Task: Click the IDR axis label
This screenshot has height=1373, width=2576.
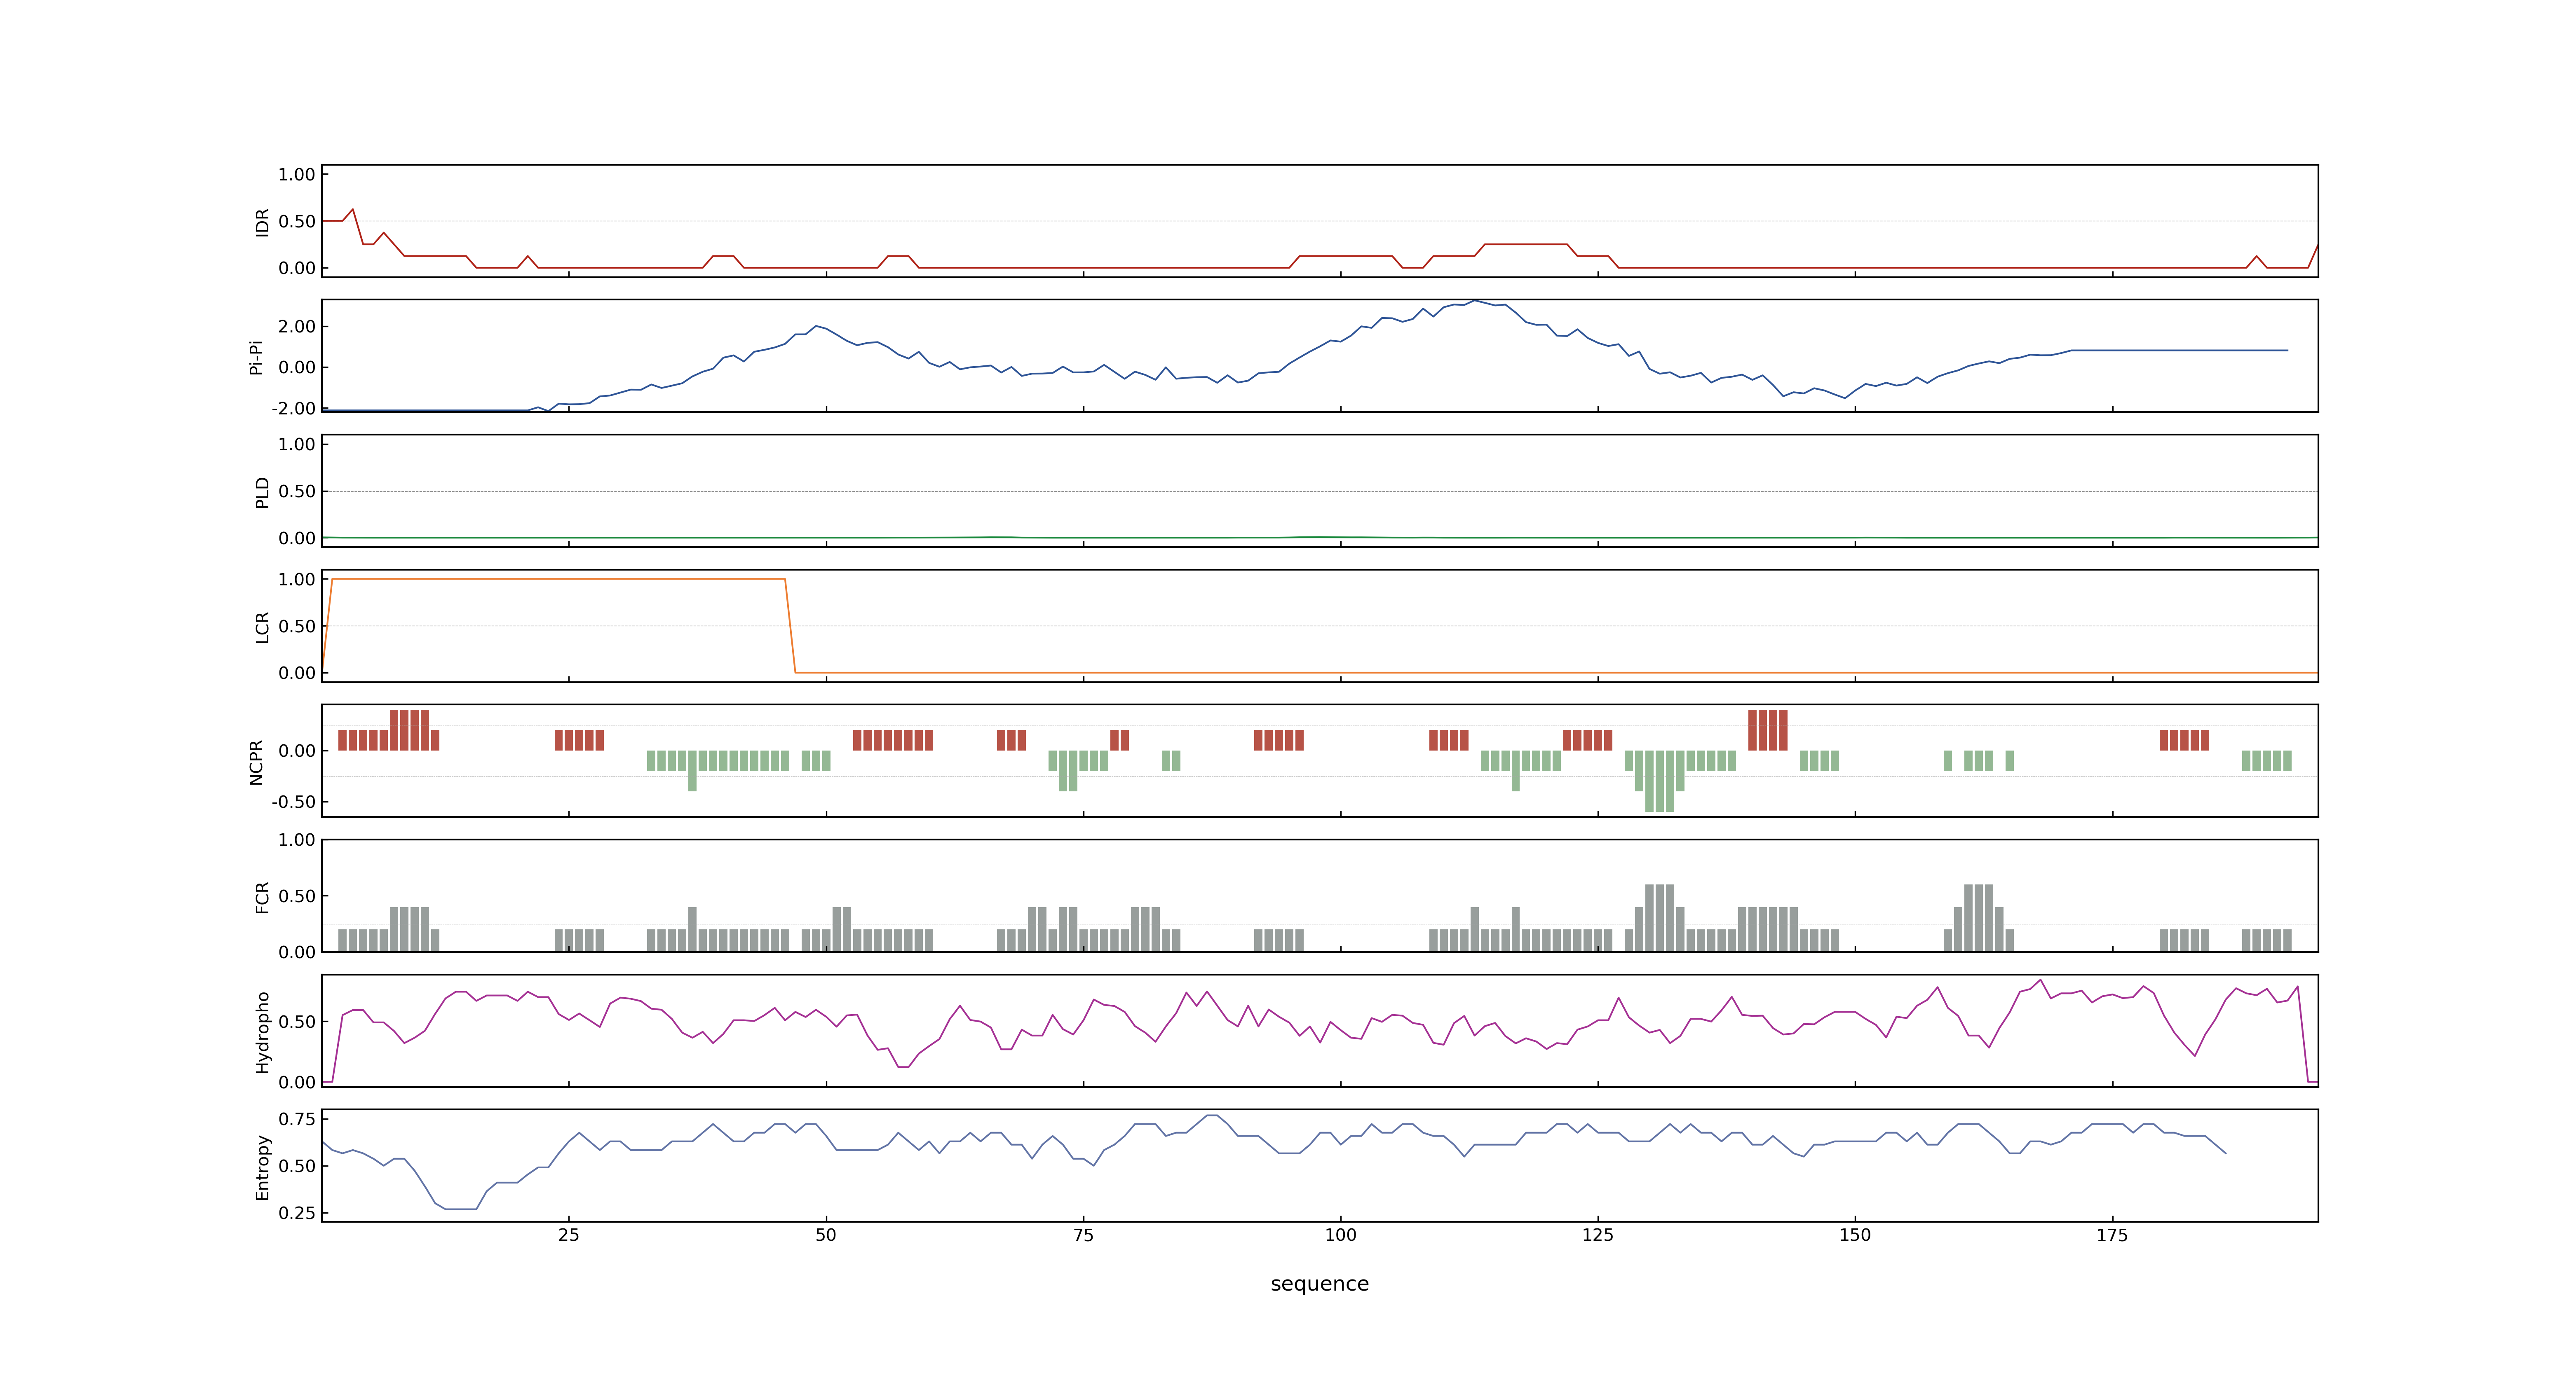Action: [263, 222]
